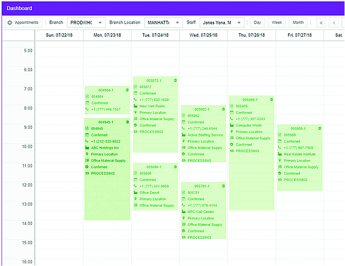Select the Fri, 07/27/18 column header

(299, 35)
